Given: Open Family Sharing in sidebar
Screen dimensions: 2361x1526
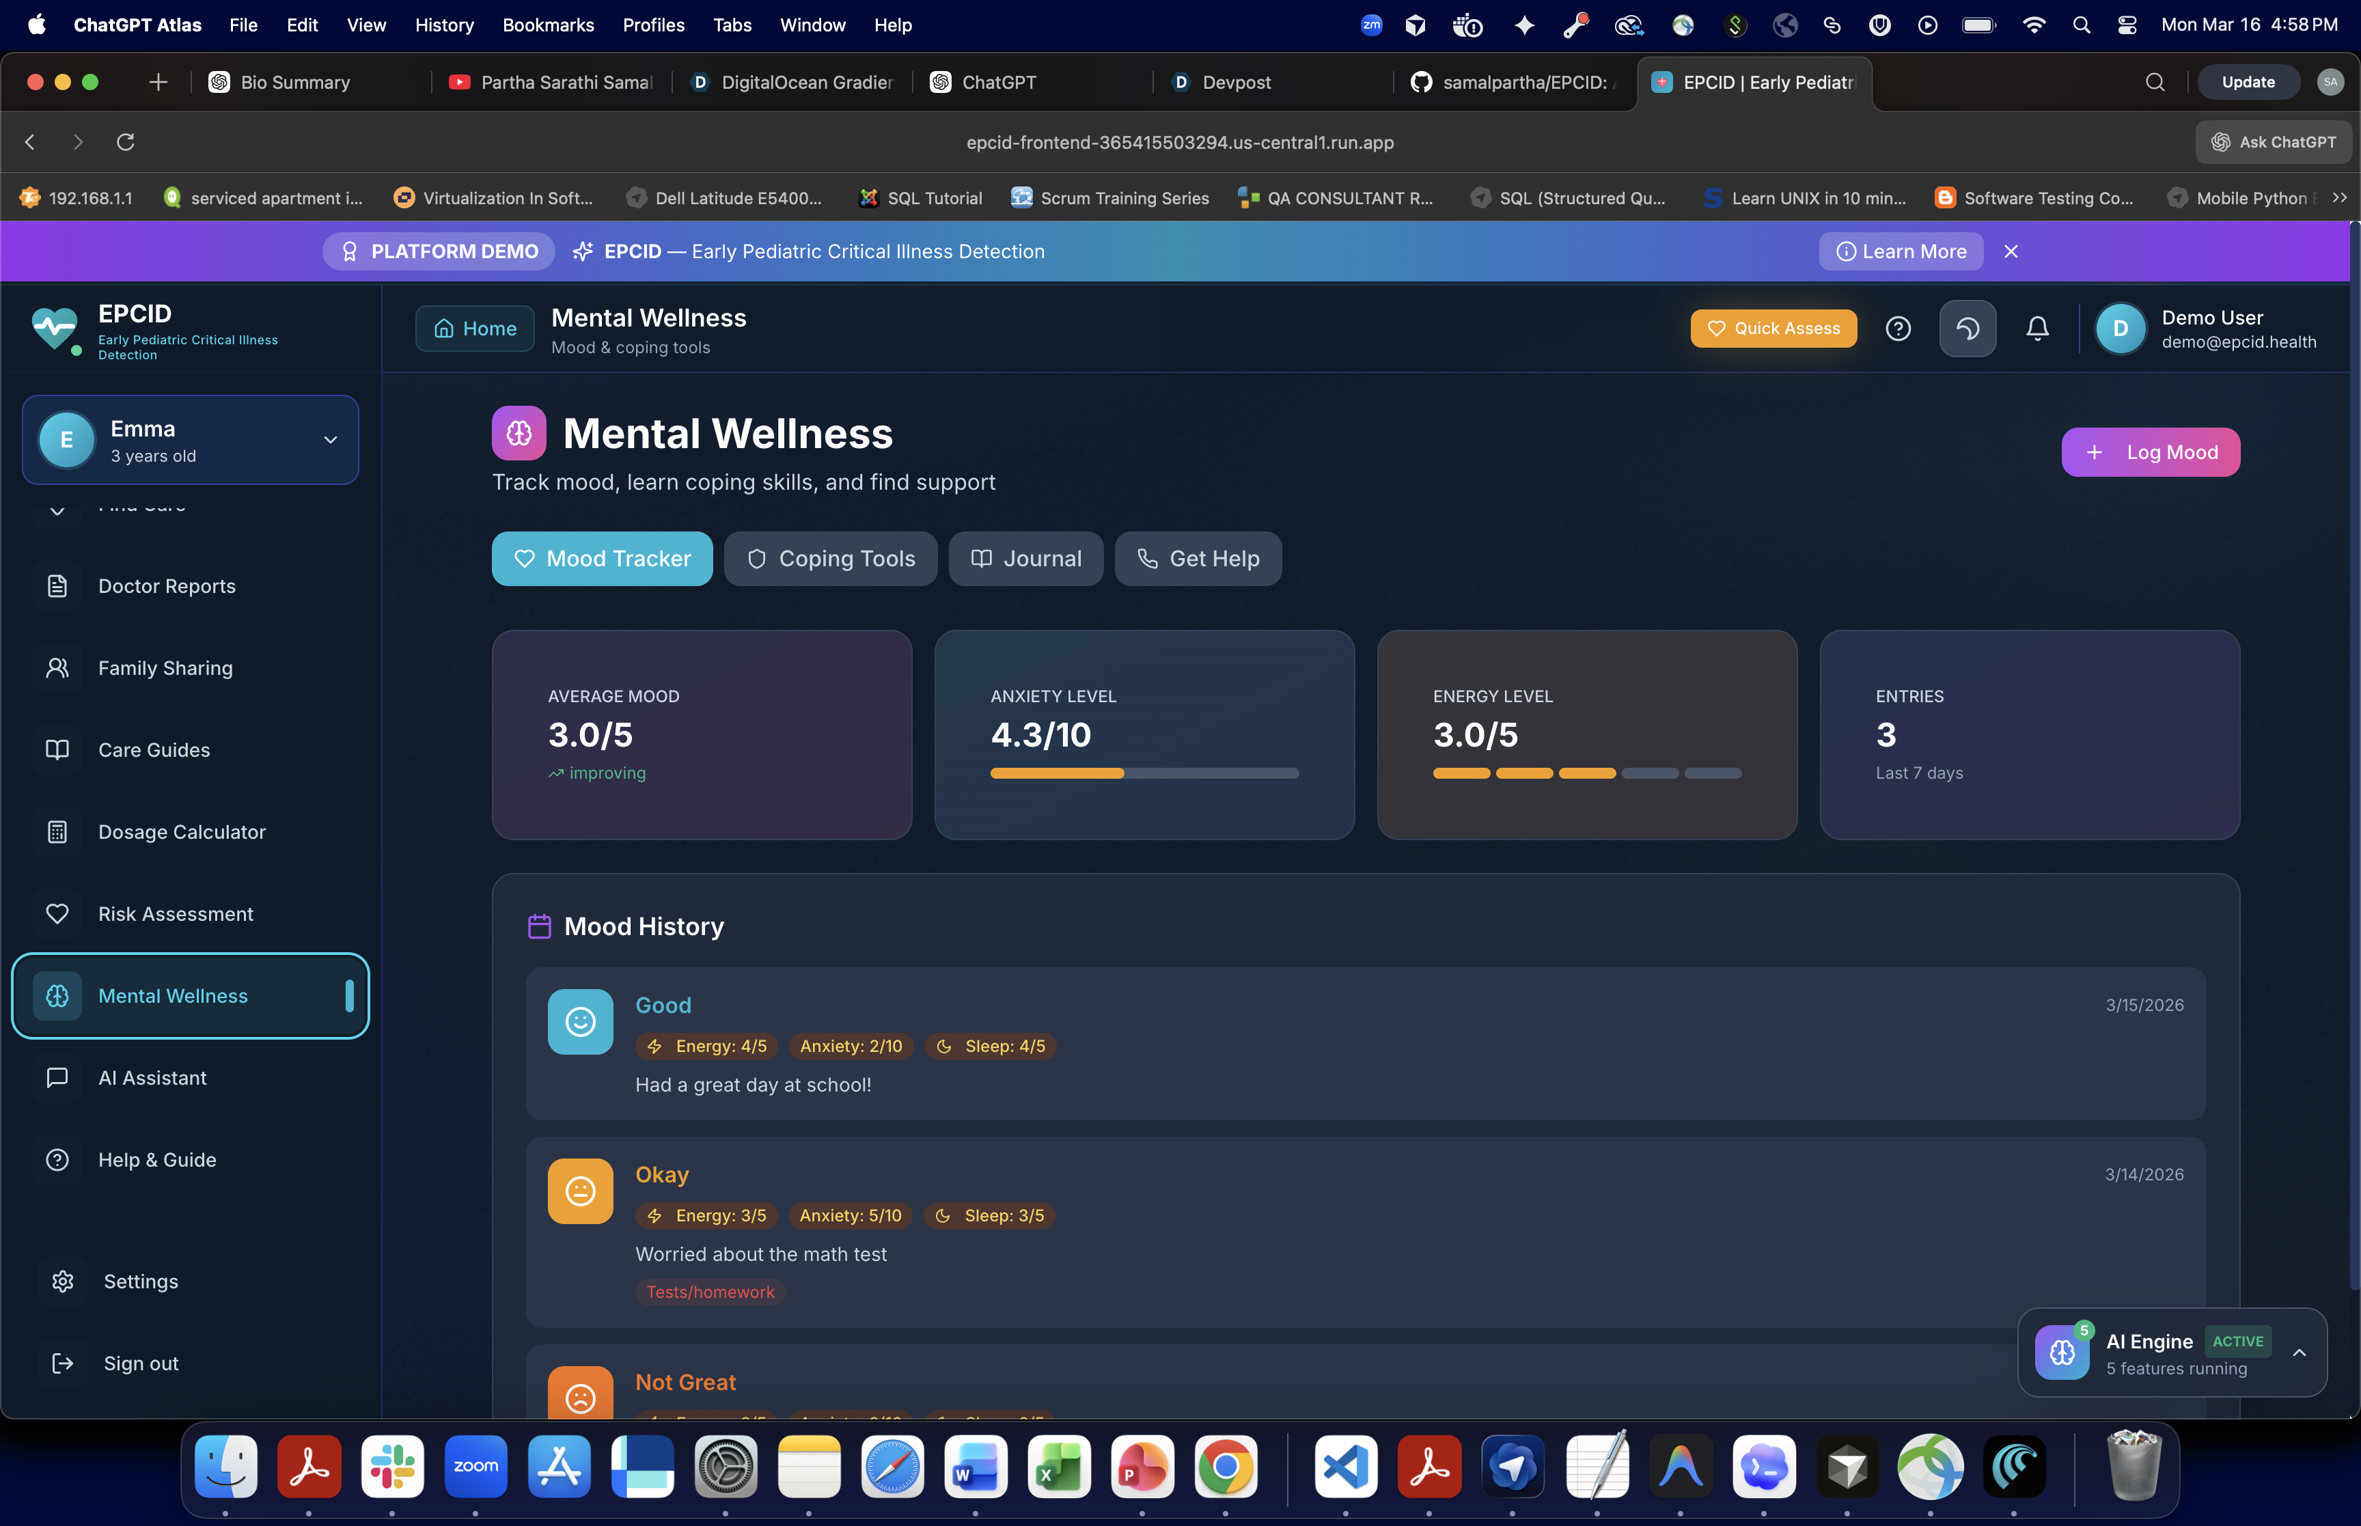Looking at the screenshot, I should [x=165, y=668].
